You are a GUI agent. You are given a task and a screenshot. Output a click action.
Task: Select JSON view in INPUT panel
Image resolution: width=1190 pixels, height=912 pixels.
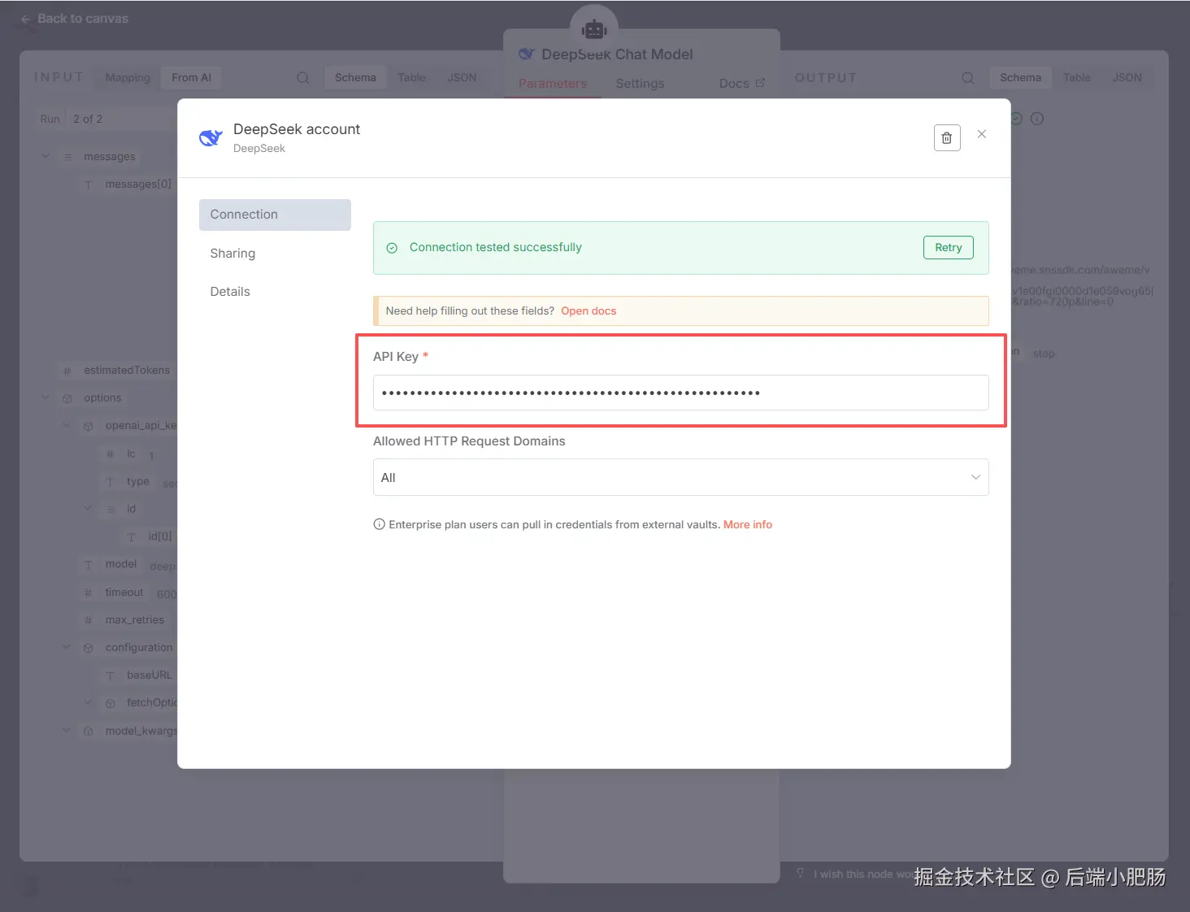[462, 78]
